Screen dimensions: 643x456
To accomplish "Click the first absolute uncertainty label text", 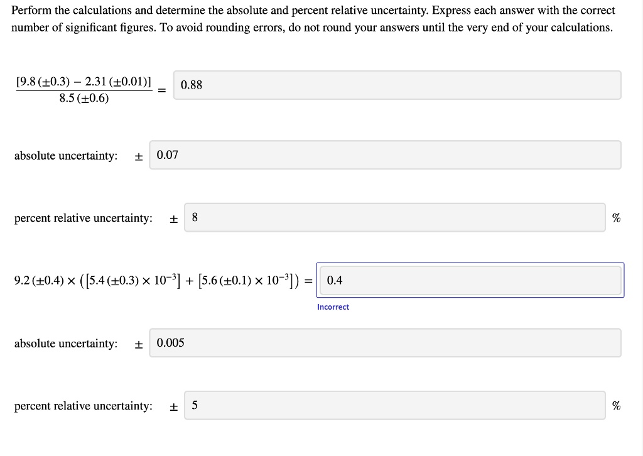I will coord(65,155).
